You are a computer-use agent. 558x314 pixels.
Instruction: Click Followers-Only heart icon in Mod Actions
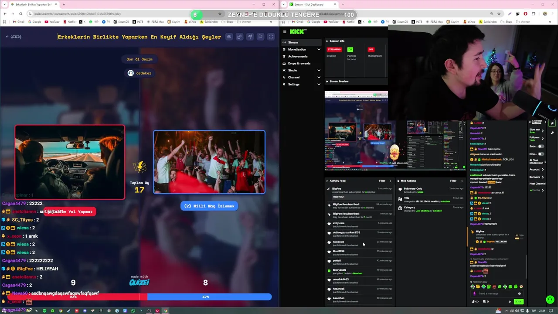coord(400,190)
